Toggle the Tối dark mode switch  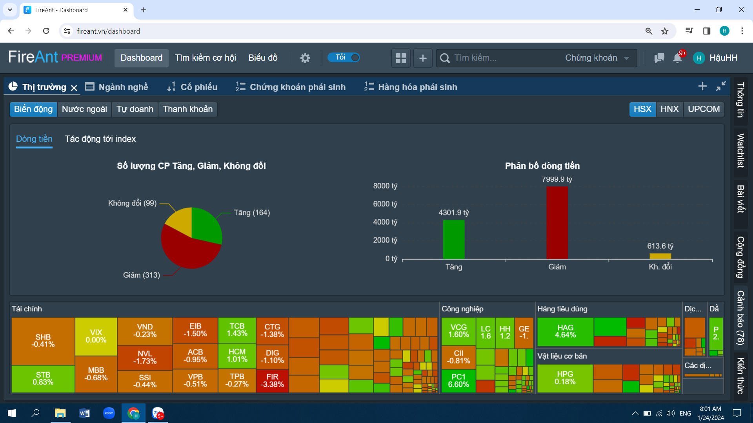tap(344, 58)
